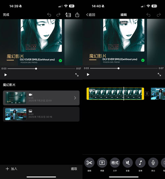Open the 格式 text style tool

pos(115,163)
